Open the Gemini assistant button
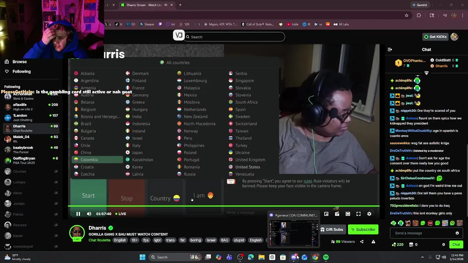Screen dimensions: 468x263 pyautogui.click(x=419, y=5)
